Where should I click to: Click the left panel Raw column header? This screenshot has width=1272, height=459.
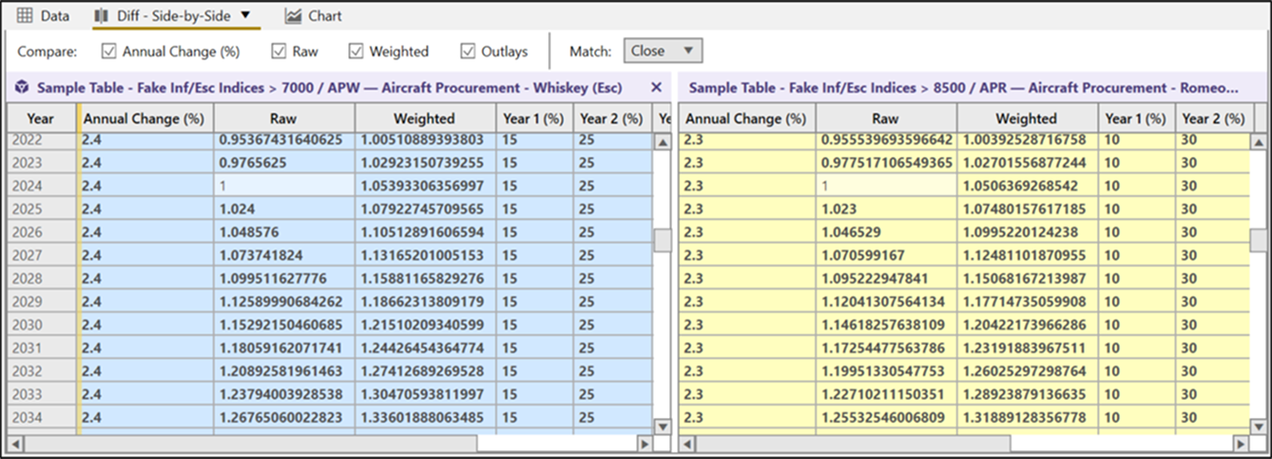tap(283, 118)
